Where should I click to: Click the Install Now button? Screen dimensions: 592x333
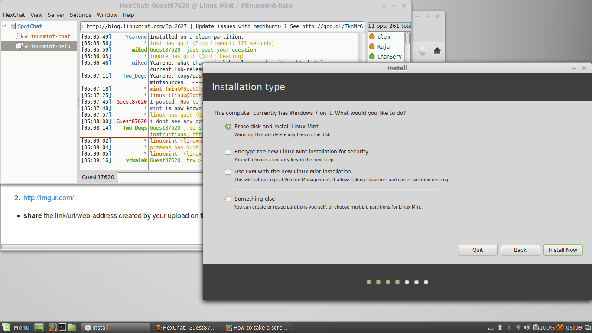[x=563, y=250]
